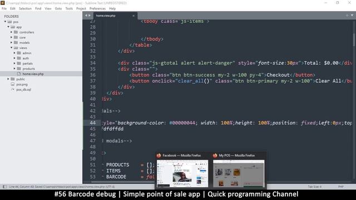Click the auth folder icon

coord(19,58)
